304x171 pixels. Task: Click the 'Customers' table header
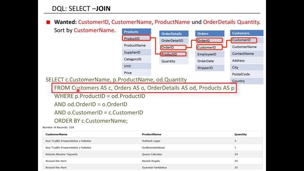[x=247, y=33]
